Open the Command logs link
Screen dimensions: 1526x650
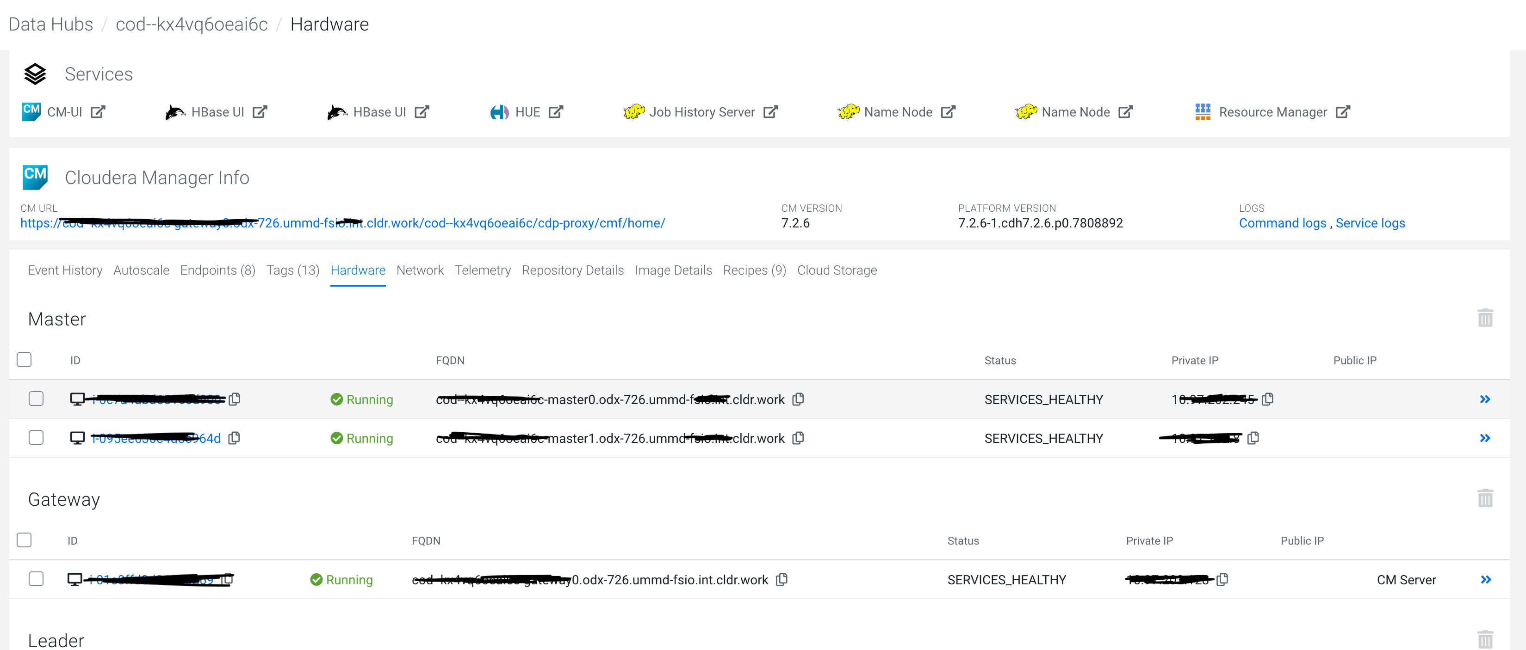coord(1283,223)
